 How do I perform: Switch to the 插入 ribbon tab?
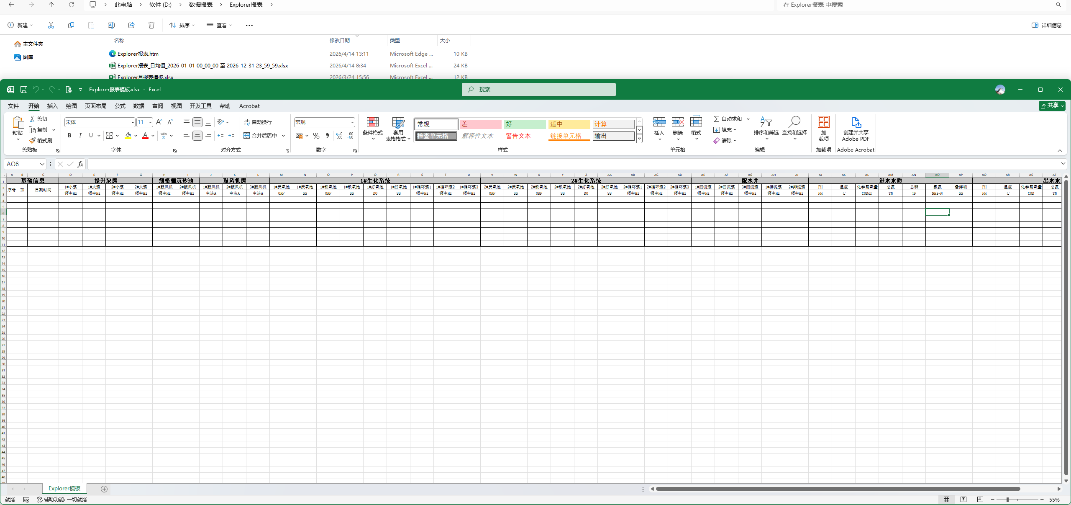point(52,106)
